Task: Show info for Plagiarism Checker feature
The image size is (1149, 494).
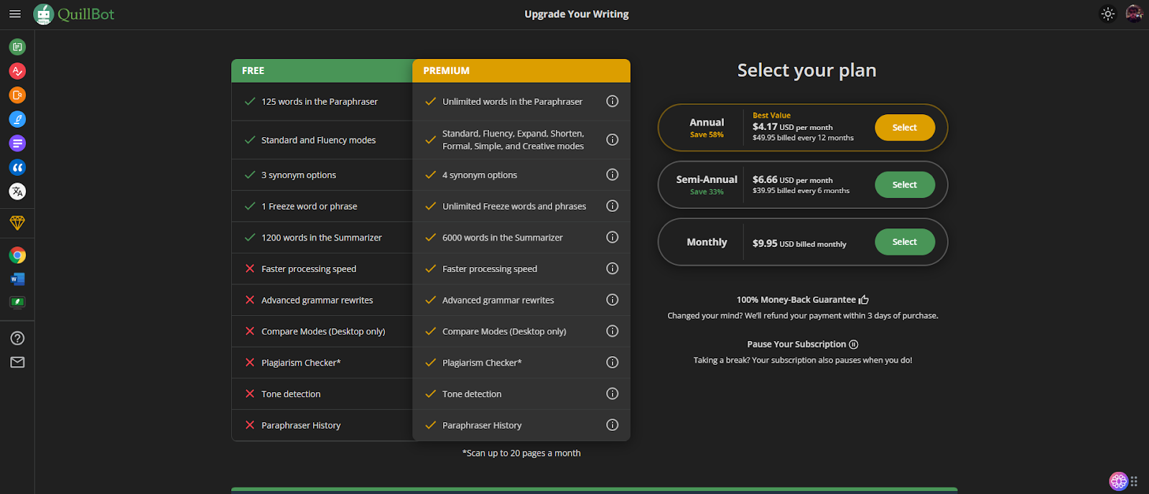Action: [x=612, y=363]
